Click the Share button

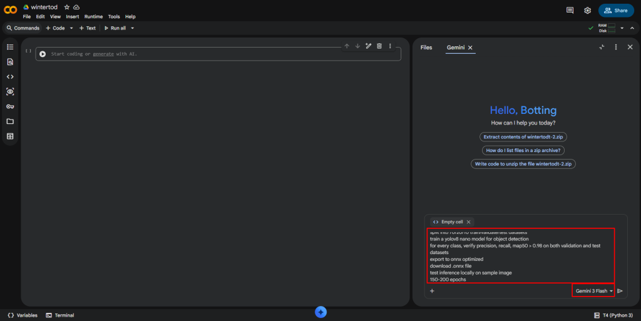click(x=616, y=11)
